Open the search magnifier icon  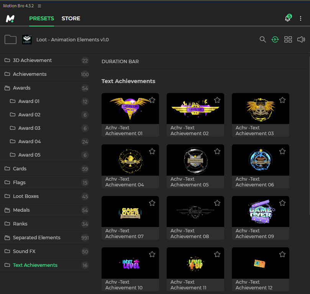pyautogui.click(x=263, y=39)
